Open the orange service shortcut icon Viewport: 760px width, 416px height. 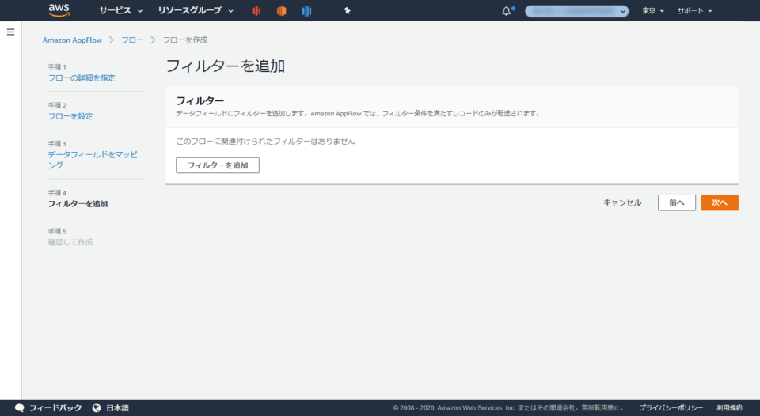[x=281, y=10]
